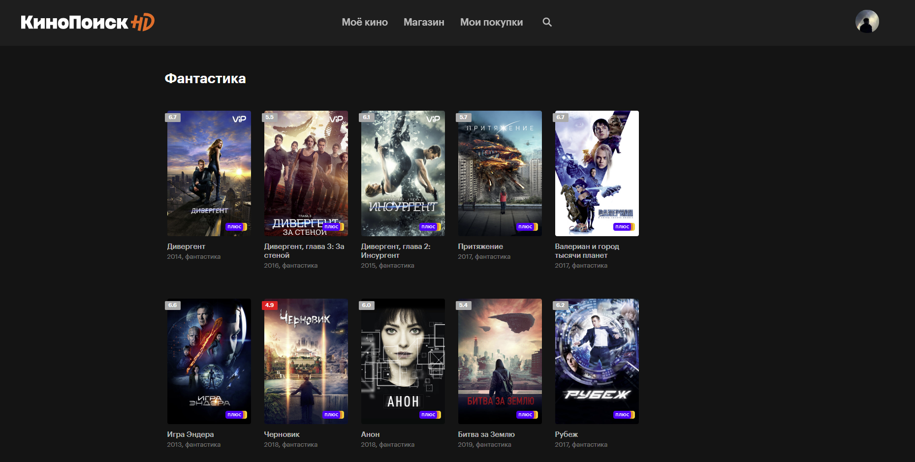Open the search magnifier icon
Screen dimensions: 915x462
pos(547,22)
